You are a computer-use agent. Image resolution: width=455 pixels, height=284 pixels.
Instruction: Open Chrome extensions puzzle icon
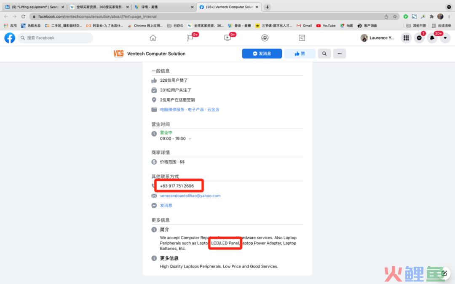pyautogui.click(x=431, y=16)
